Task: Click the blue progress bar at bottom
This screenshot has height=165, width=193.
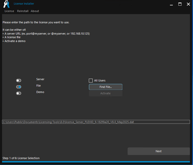Action: tap(96, 162)
